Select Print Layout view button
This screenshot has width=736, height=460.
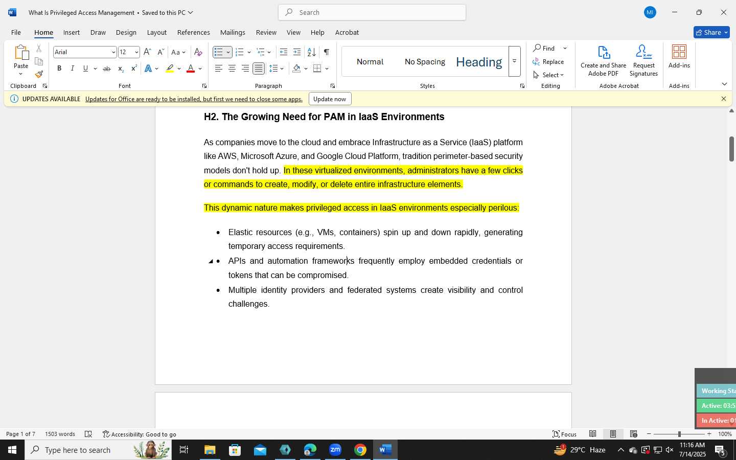613,434
